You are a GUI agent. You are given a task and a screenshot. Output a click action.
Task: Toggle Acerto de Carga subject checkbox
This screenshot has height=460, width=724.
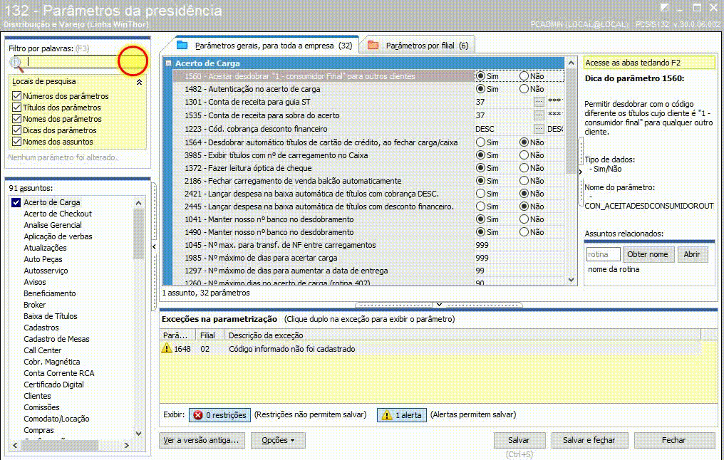point(16,202)
